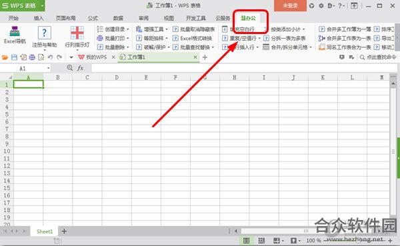Add a new sheet with plus icon

click(x=64, y=231)
